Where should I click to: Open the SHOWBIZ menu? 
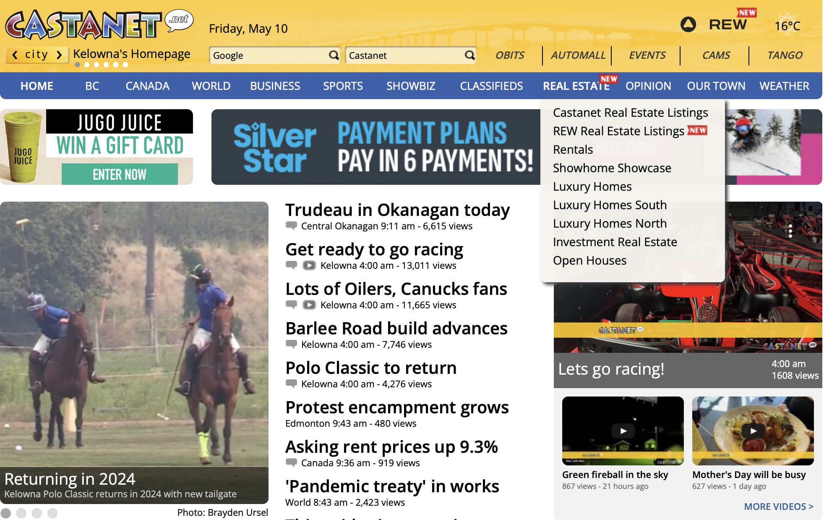411,86
